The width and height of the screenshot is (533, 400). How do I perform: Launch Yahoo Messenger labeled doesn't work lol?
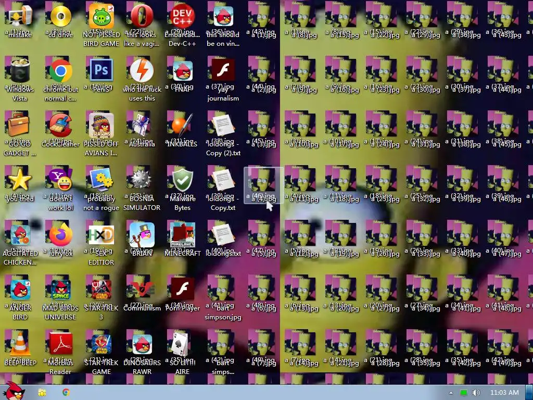point(60,180)
